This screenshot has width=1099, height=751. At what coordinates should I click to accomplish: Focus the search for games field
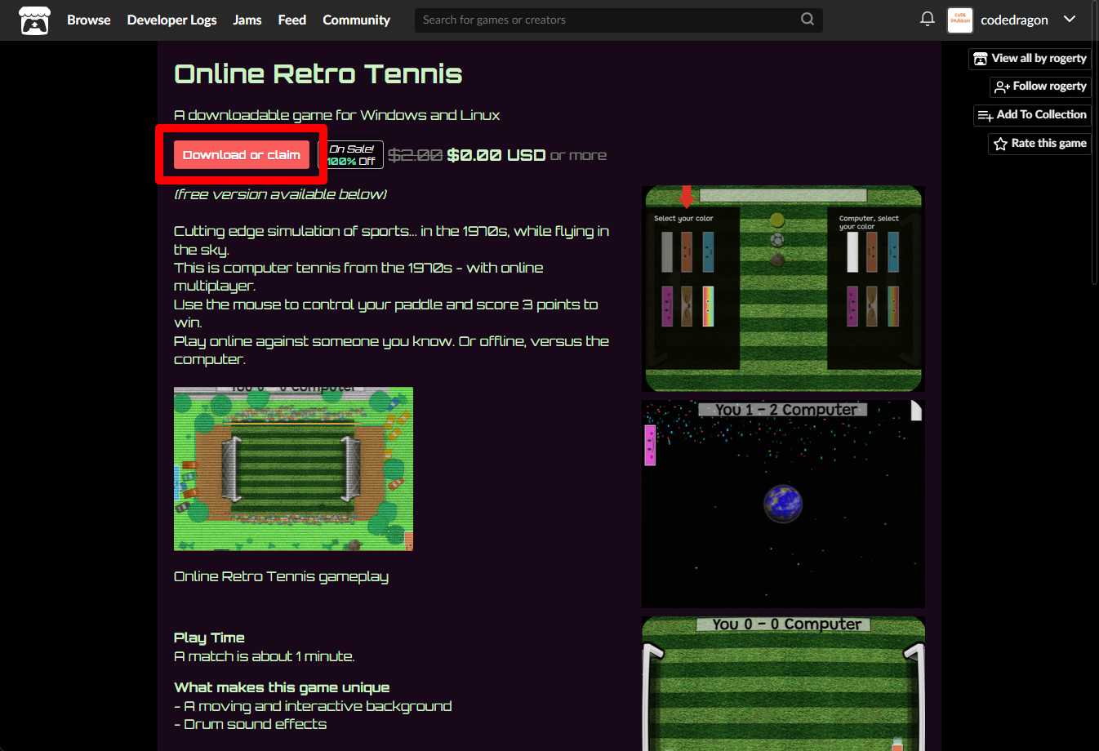(619, 20)
